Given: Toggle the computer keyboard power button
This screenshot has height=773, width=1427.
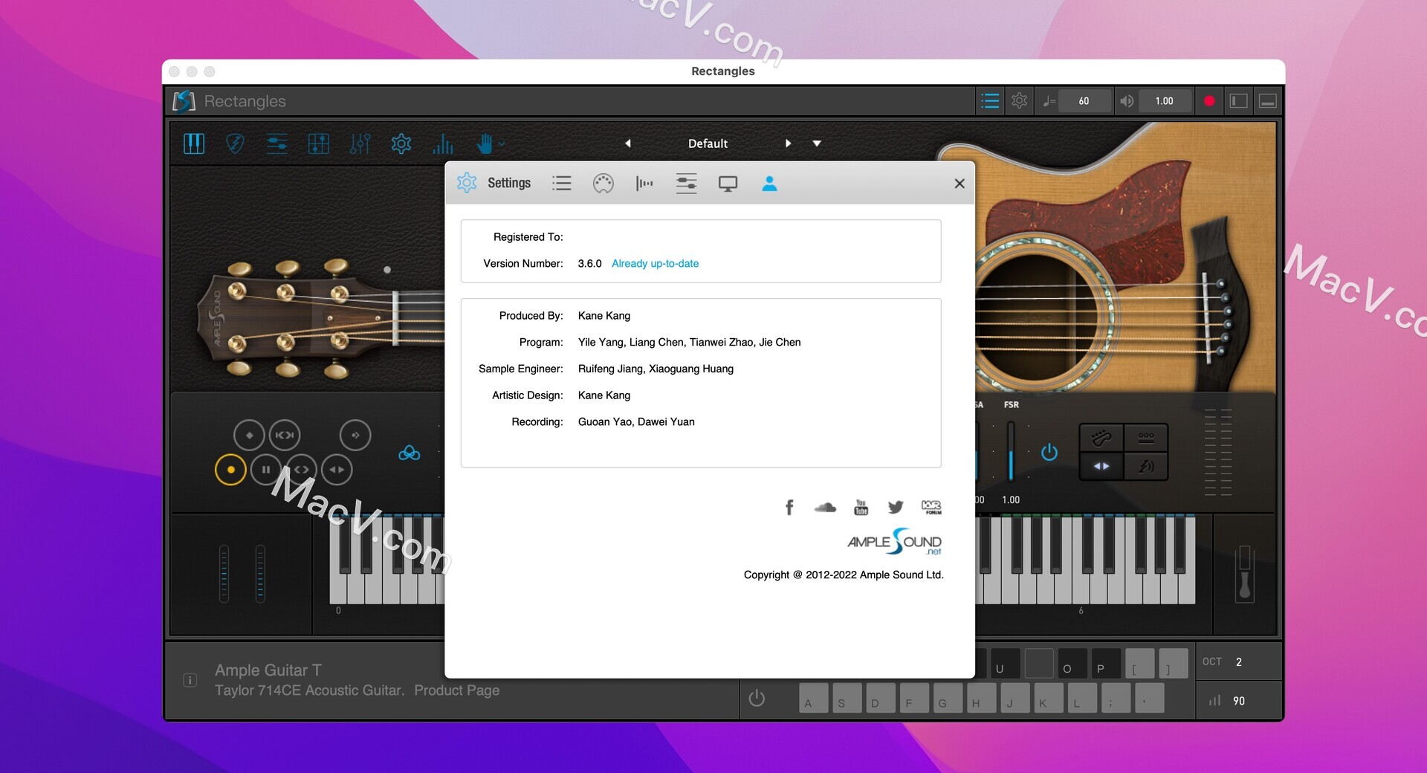Looking at the screenshot, I should click(x=757, y=699).
